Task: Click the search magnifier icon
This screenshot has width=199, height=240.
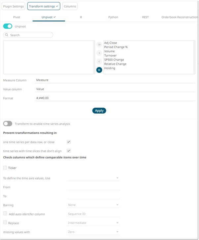Action: [x=7, y=35]
